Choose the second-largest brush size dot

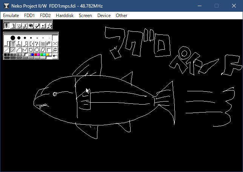pos(19,38)
